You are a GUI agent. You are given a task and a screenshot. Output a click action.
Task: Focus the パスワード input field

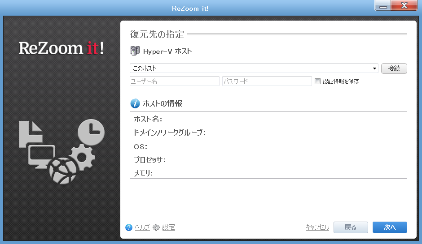(267, 81)
